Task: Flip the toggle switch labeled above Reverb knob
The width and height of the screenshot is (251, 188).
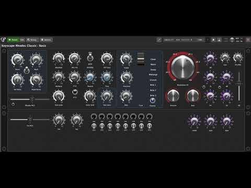Action: [x=90, y=57]
